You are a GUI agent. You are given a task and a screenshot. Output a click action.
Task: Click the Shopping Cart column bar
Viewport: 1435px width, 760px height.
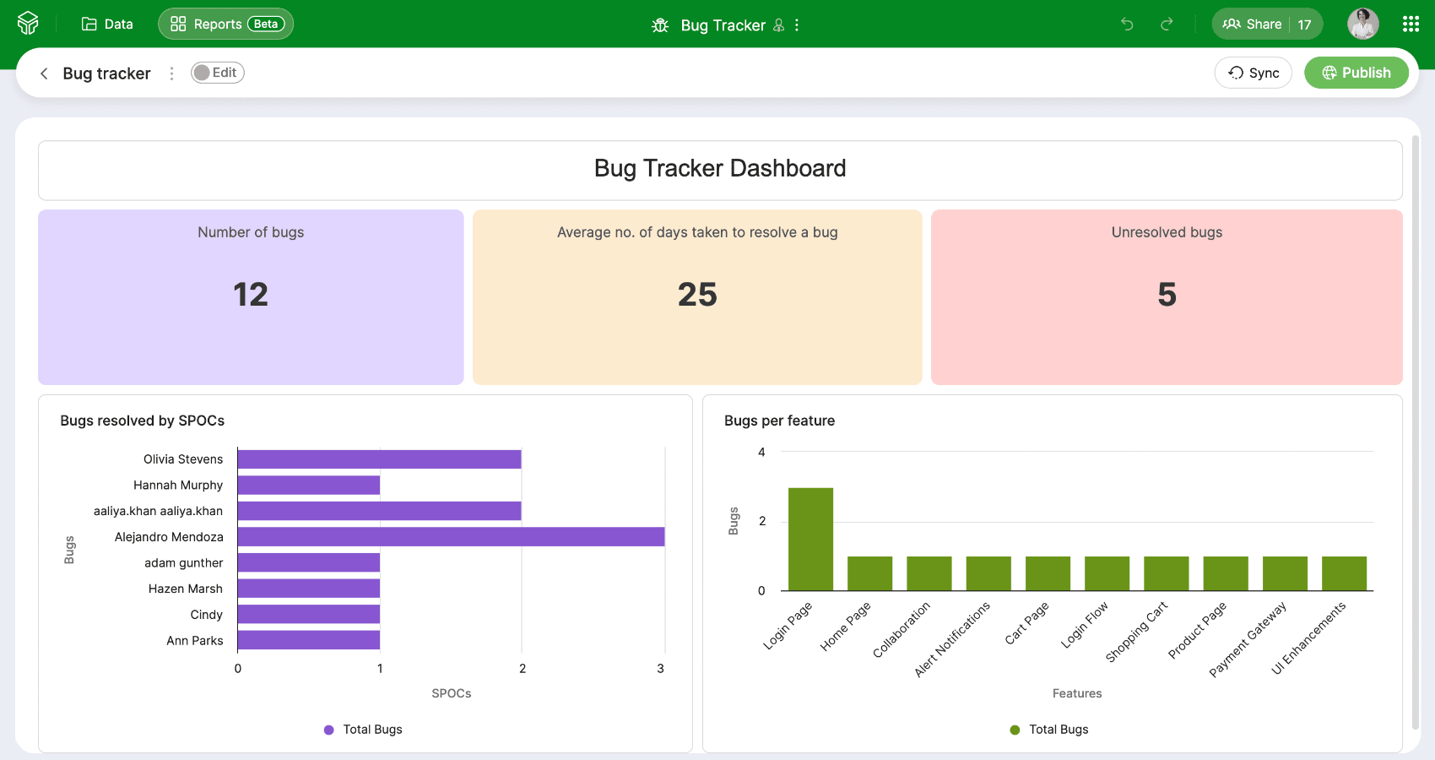pos(1167,573)
